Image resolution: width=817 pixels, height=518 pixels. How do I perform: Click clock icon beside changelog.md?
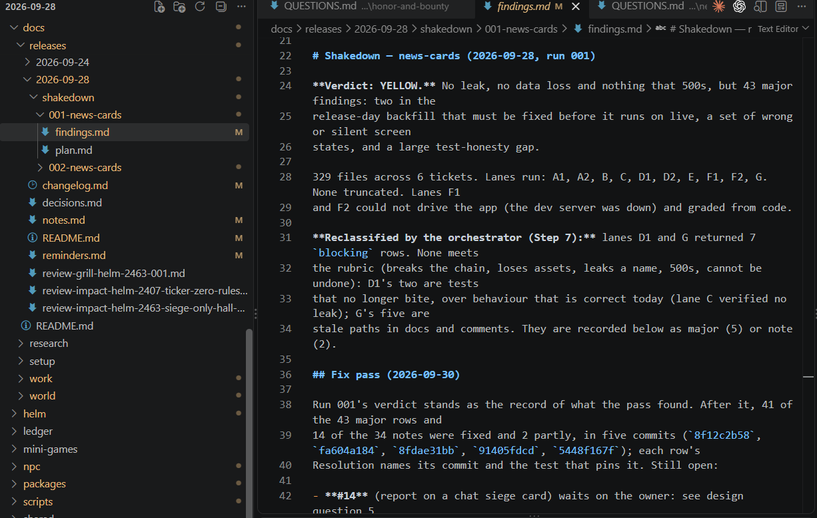33,185
